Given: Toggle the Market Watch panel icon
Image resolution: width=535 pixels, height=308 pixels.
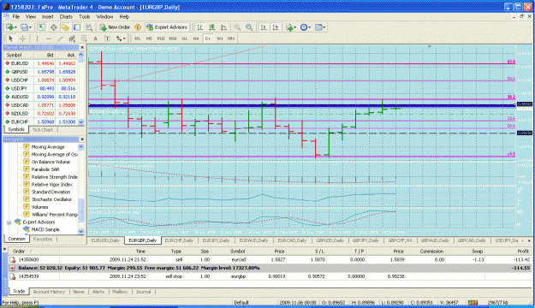Looking at the screenshot, I should [x=42, y=27].
